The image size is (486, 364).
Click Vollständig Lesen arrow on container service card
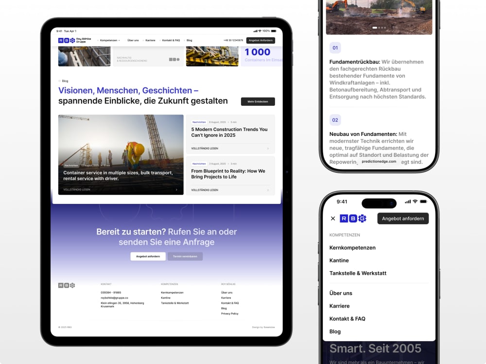[x=177, y=190]
